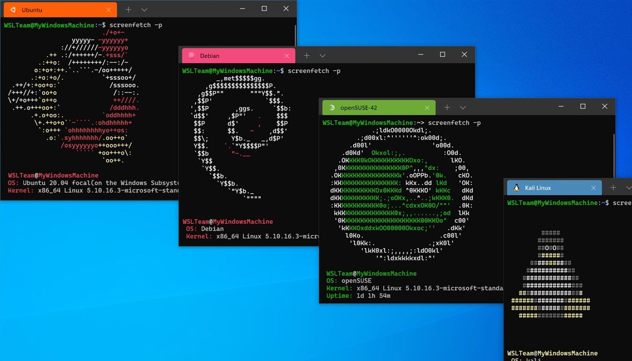Maximize the Debian terminal window
This screenshot has height=361, width=632.
click(x=442, y=55)
